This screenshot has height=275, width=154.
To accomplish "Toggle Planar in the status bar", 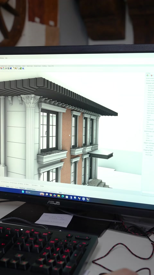I will [12, 187].
